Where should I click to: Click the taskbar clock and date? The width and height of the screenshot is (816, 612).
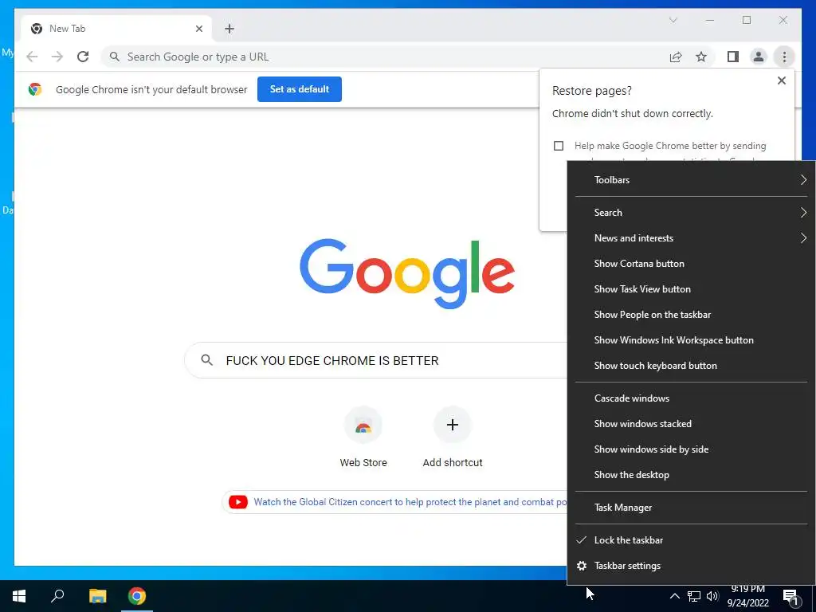pos(747,596)
